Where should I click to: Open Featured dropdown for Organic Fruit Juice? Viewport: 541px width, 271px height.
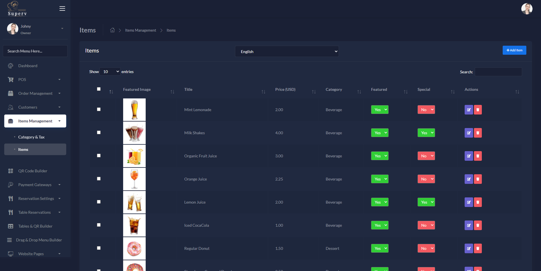379,156
